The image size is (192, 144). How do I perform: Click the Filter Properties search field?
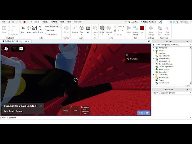[171, 93]
